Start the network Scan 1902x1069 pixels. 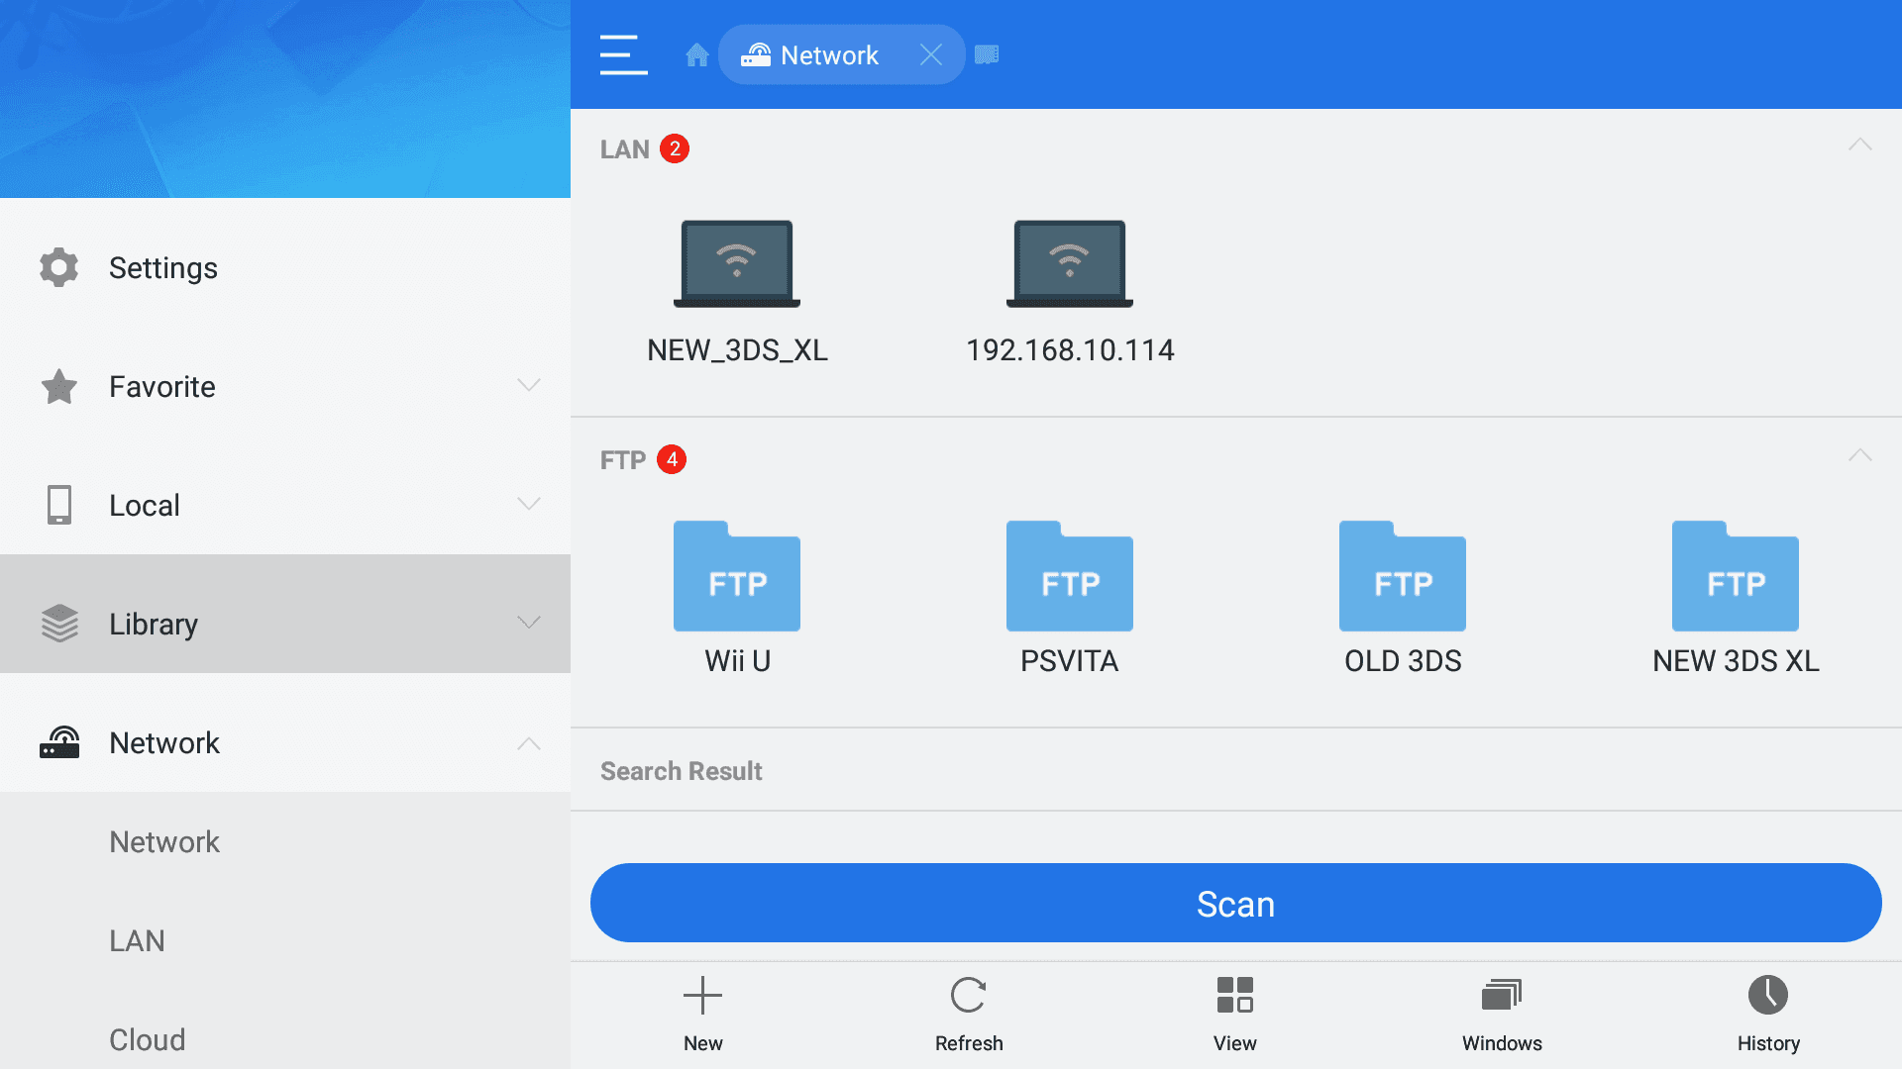1235,903
